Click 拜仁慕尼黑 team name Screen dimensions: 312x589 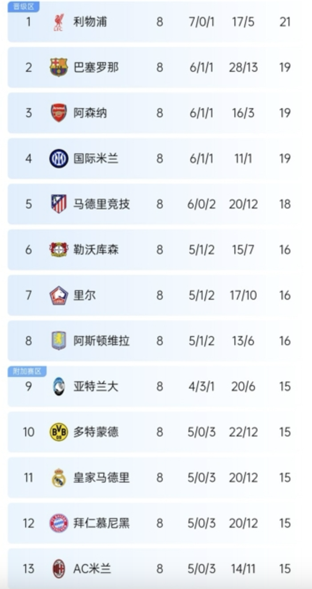pos(101,523)
